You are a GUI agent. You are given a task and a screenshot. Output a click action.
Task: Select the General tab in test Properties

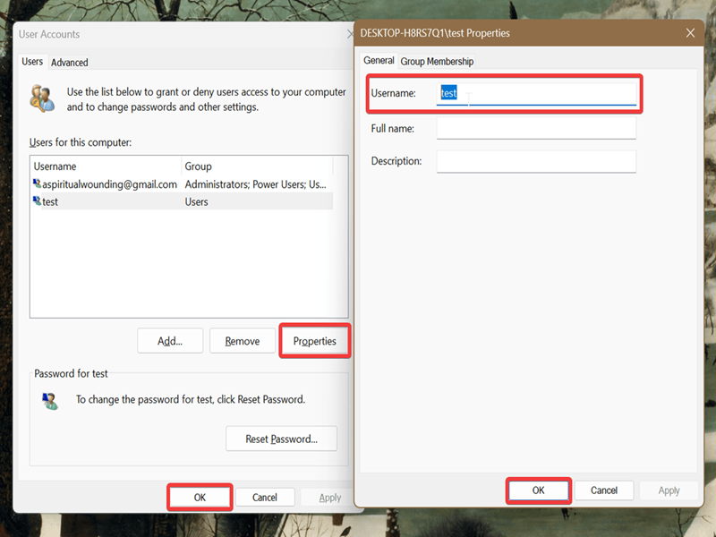[x=379, y=60]
